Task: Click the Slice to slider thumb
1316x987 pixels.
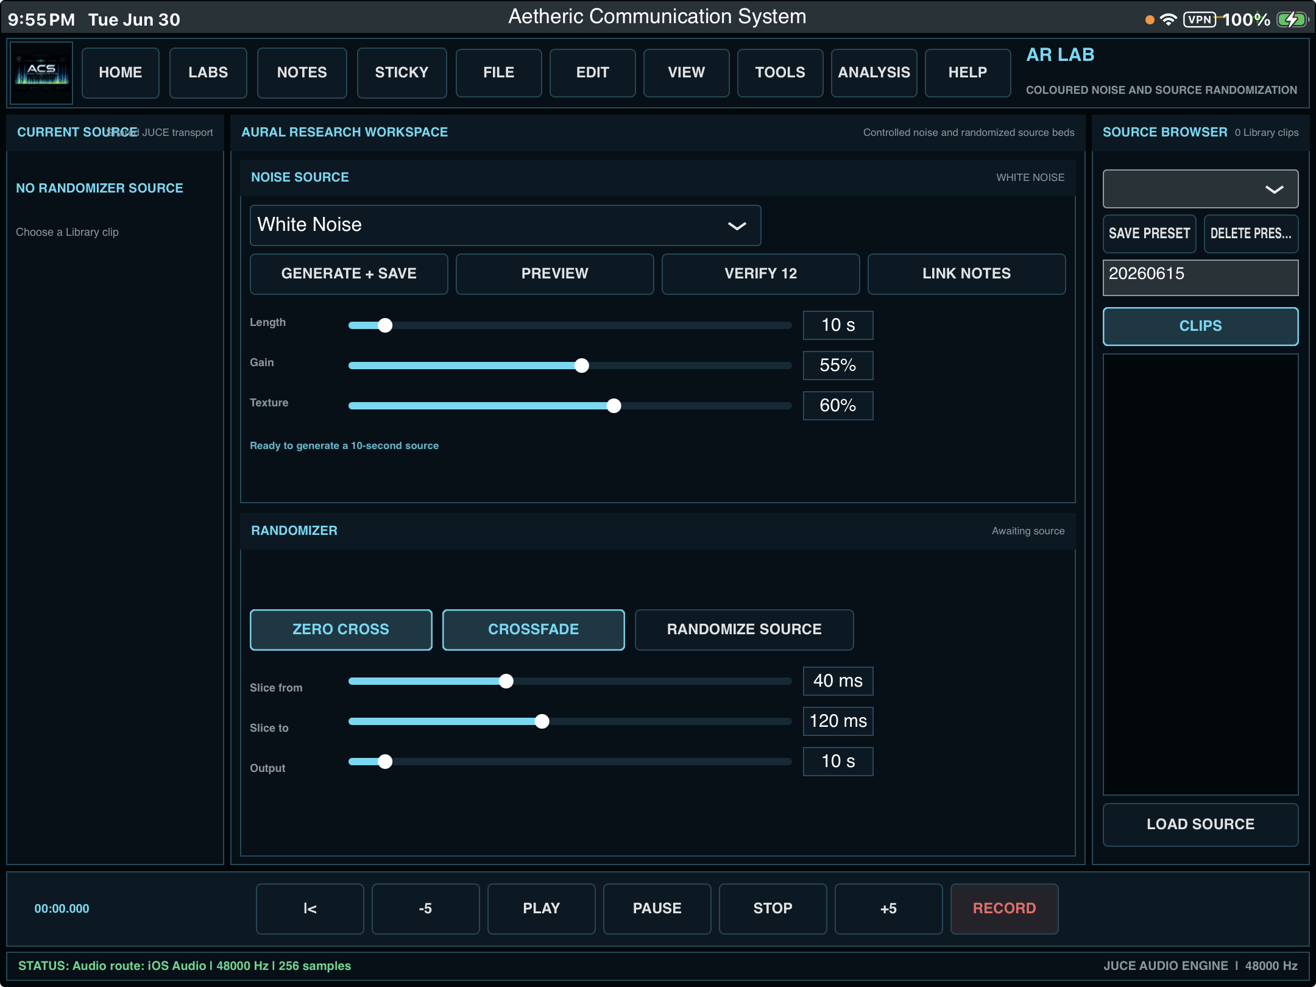Action: pyautogui.click(x=542, y=721)
